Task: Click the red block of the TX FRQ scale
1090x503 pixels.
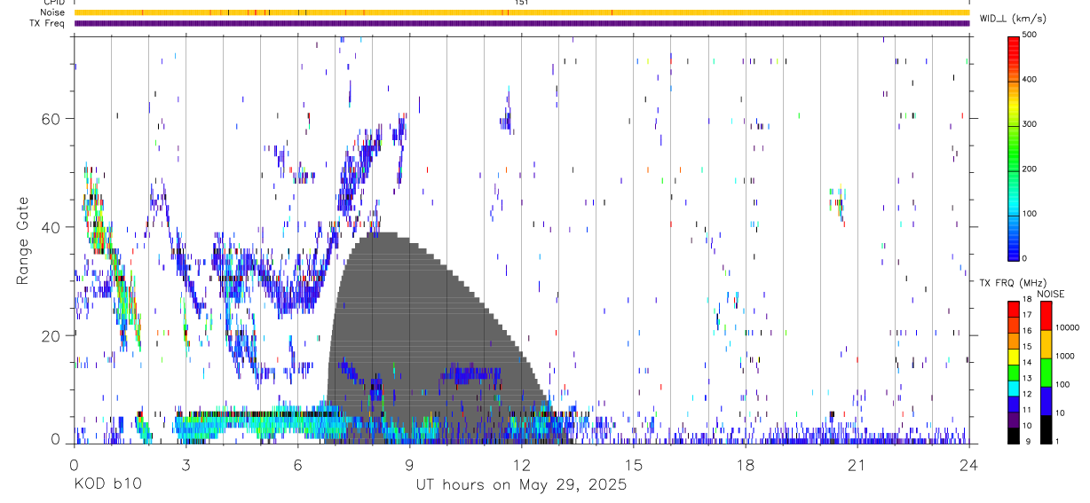Action: click(1013, 308)
